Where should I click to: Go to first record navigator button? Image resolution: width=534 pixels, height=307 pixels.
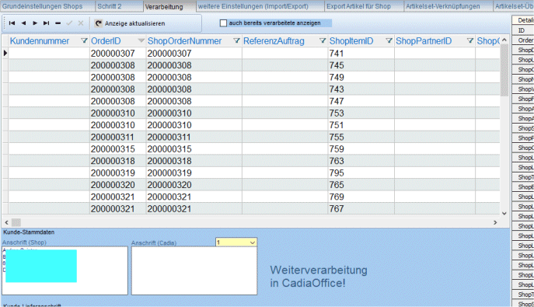(12, 23)
